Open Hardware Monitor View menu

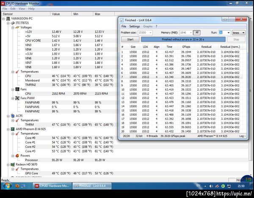pyautogui.click(x=22, y=9)
